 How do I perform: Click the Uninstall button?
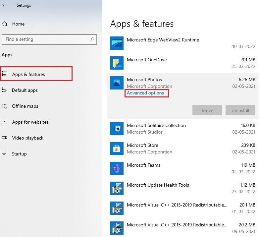[x=240, y=110]
